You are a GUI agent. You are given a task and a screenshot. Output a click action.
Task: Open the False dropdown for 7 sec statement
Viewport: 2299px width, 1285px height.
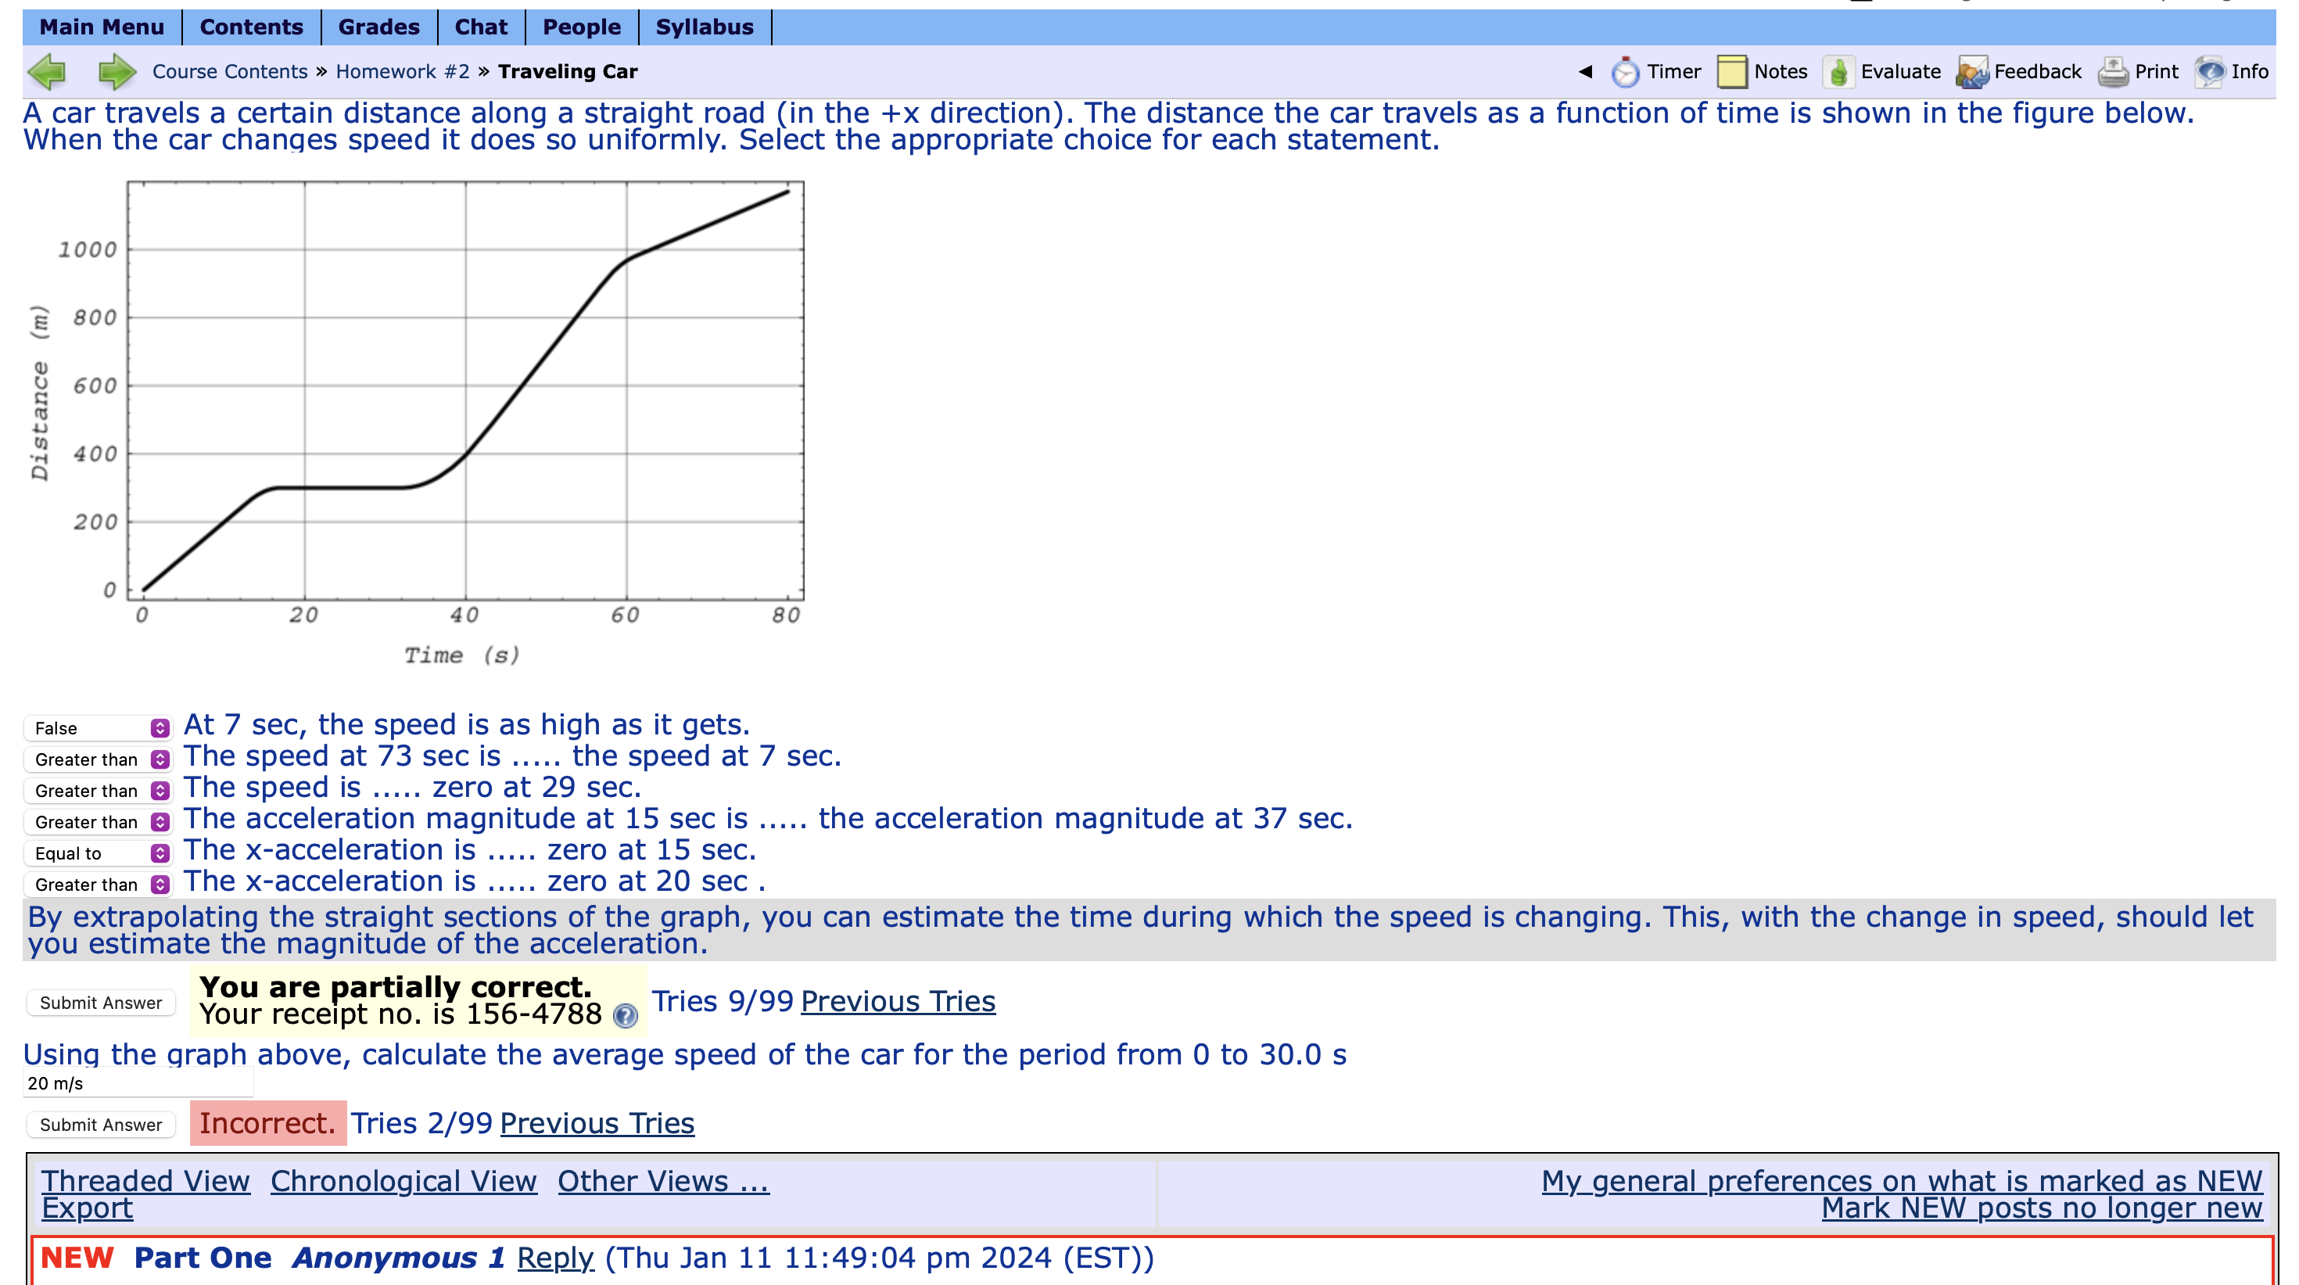97,728
